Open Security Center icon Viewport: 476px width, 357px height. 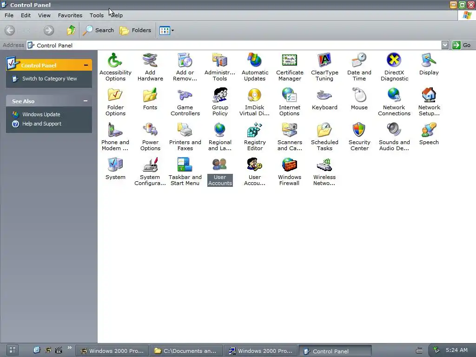tap(359, 137)
